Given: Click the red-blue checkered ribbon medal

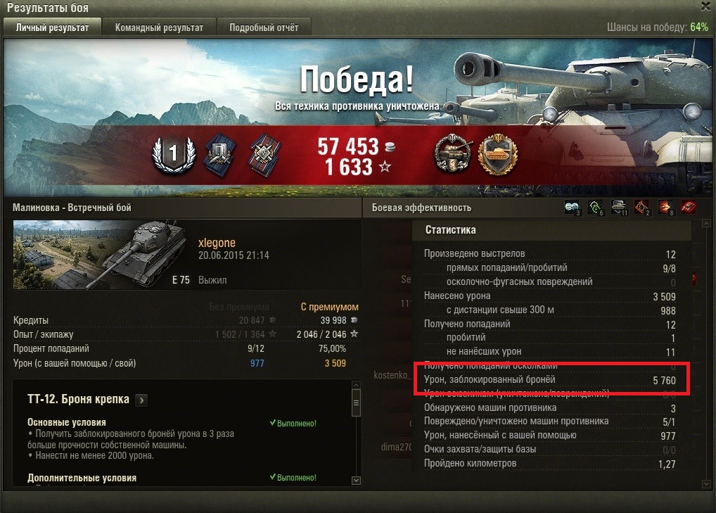Looking at the screenshot, I should 265,156.
